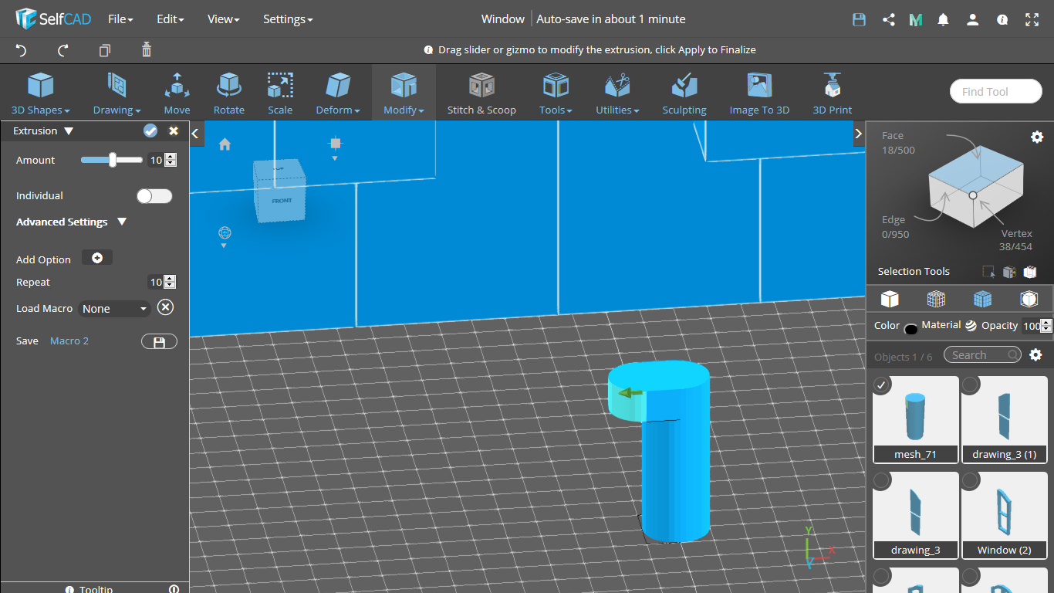Open the notifications bell
Screen dimensions: 1054x593
tap(943, 20)
